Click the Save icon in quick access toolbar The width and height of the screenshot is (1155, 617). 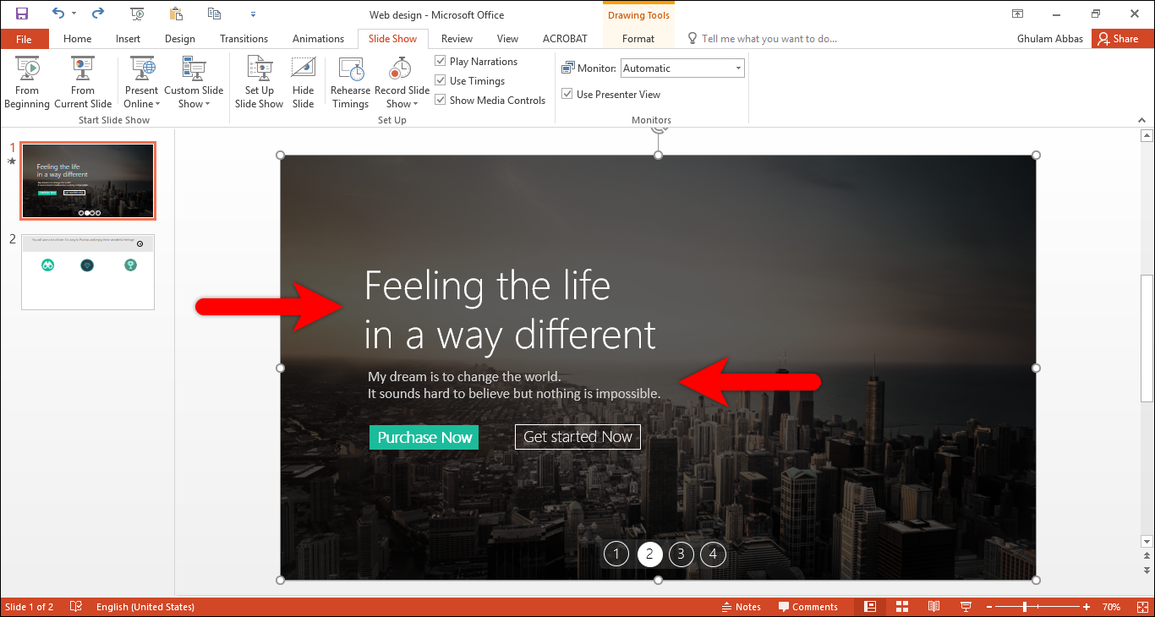(22, 14)
